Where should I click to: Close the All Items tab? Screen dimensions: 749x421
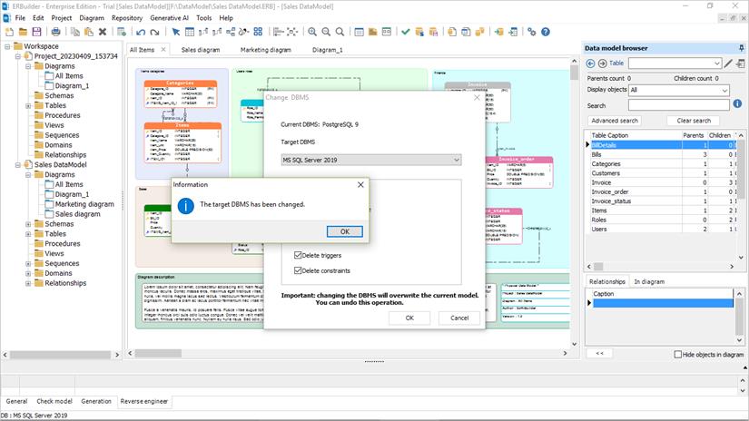163,49
